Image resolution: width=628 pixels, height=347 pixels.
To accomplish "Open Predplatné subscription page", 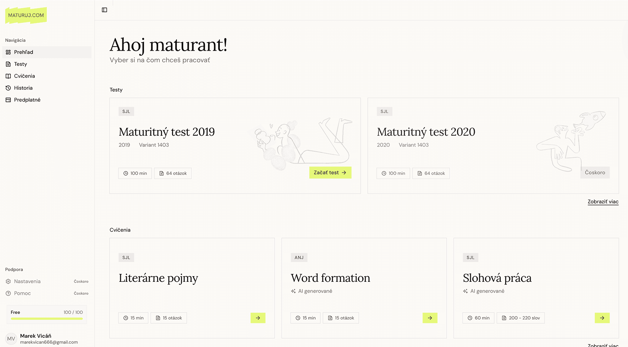I will tap(47, 100).
